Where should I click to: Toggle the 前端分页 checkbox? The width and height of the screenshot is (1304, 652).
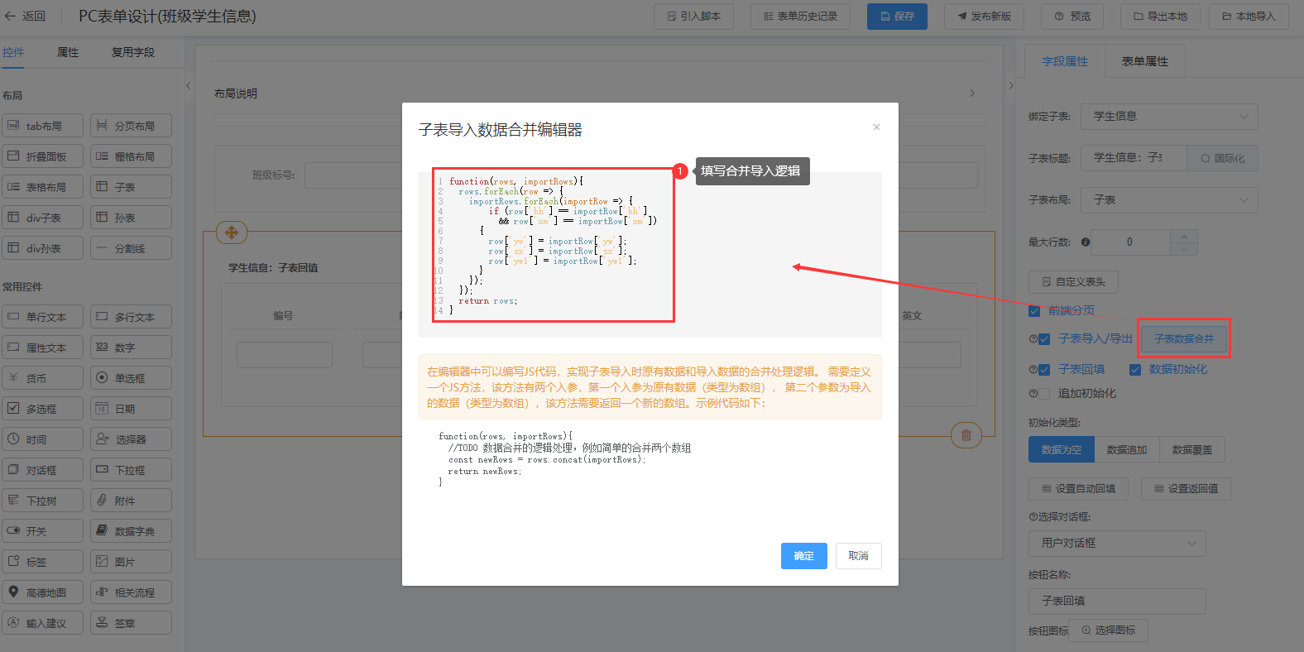(1034, 311)
